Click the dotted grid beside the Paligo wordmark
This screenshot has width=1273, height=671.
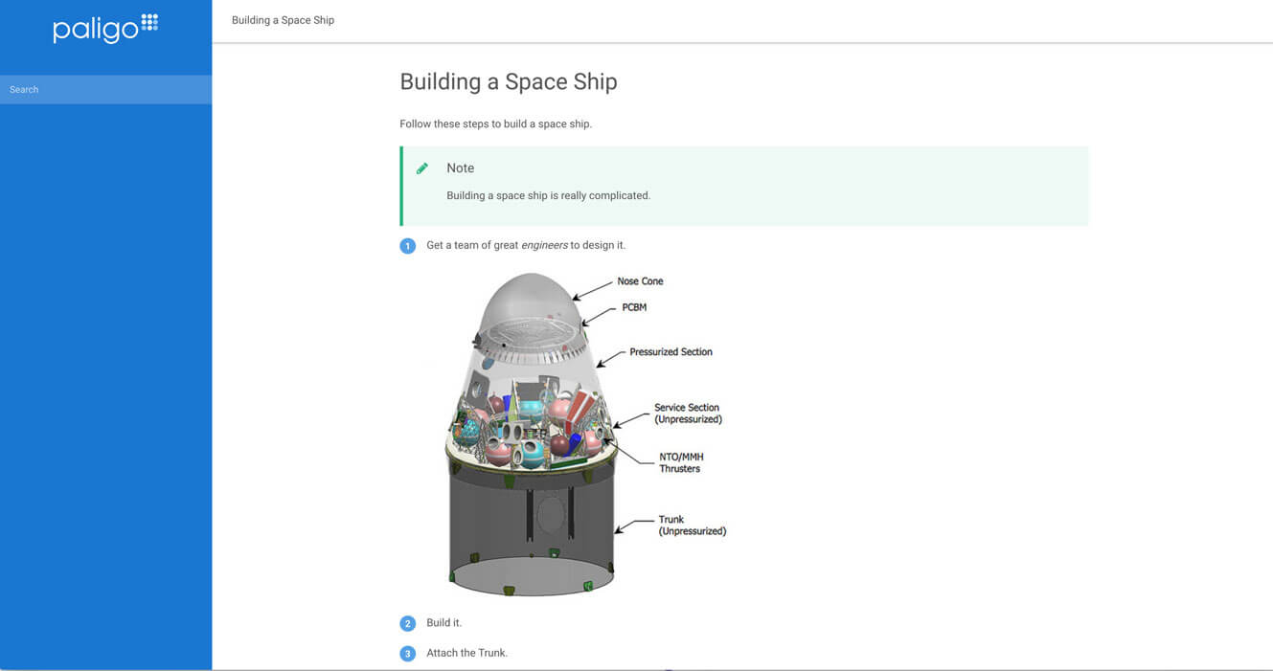pyautogui.click(x=153, y=22)
